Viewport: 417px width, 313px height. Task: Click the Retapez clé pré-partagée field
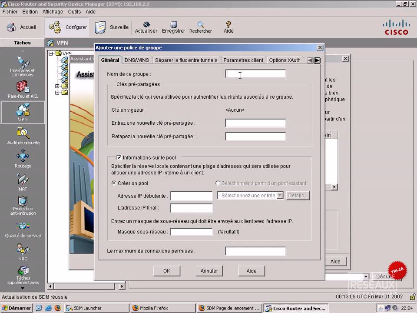point(255,136)
